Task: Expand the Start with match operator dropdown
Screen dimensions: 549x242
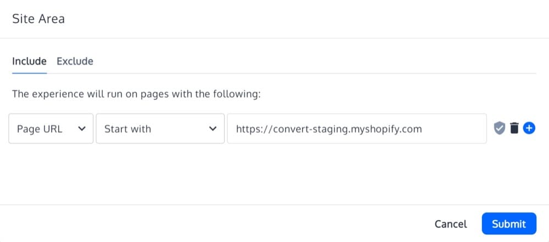Action: tap(159, 128)
